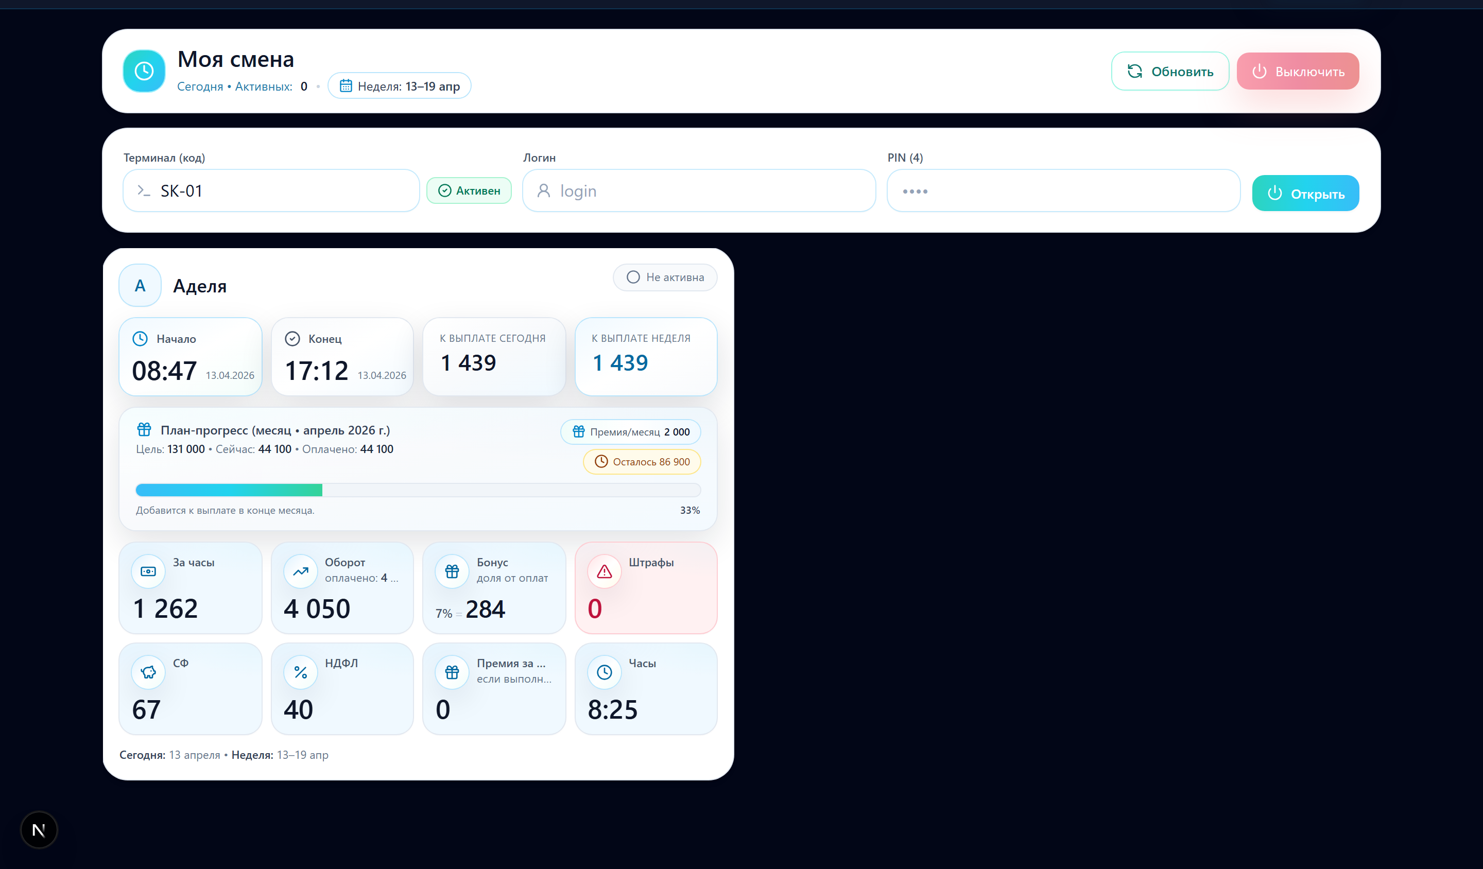The image size is (1483, 869).
Task: Click the clock icon in Часы card
Action: [x=604, y=672]
